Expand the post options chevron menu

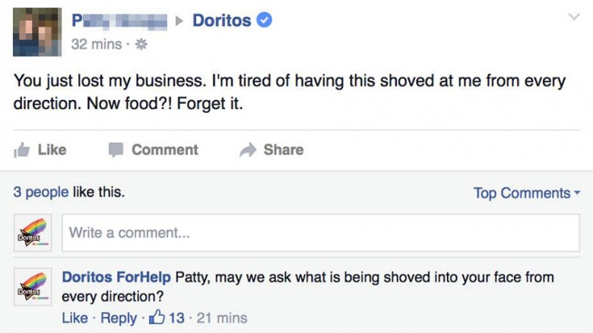[574, 17]
